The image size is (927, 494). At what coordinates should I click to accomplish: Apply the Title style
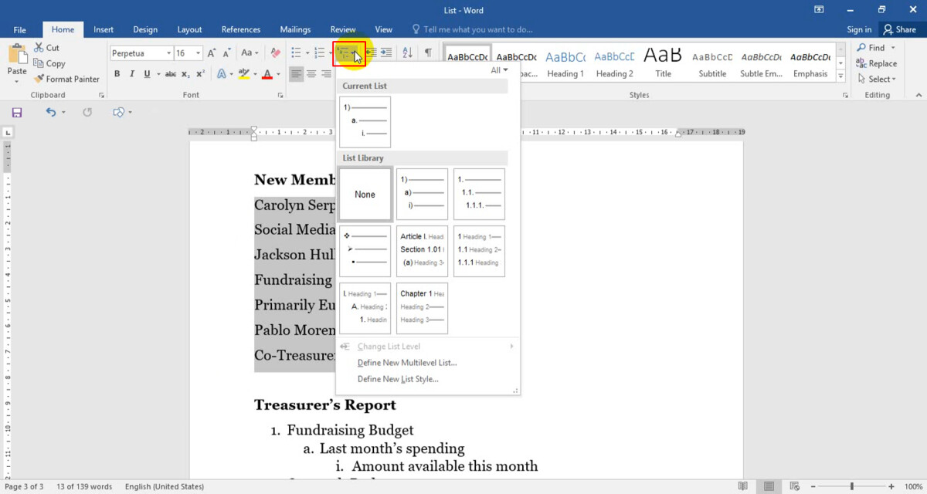(663, 64)
